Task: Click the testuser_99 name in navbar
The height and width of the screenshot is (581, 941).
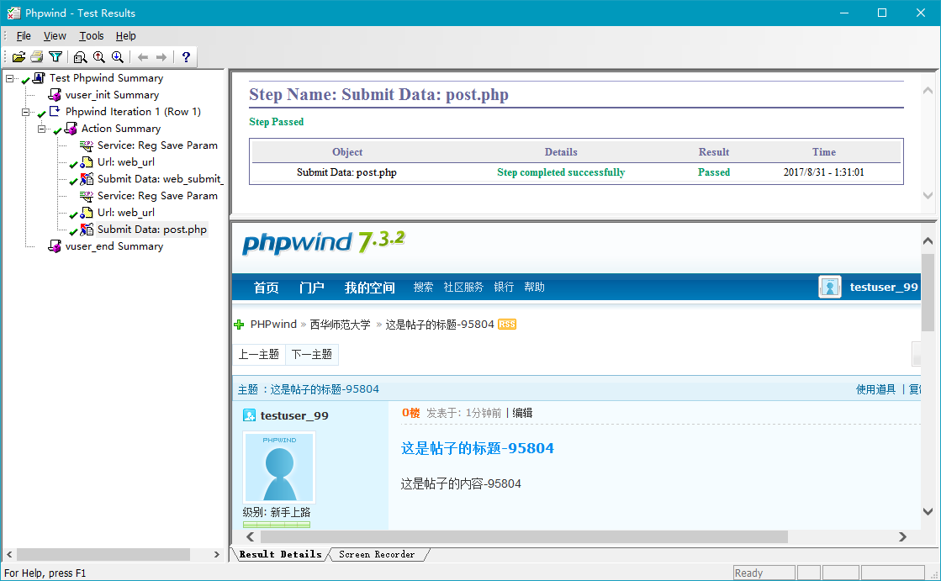Action: coord(883,287)
